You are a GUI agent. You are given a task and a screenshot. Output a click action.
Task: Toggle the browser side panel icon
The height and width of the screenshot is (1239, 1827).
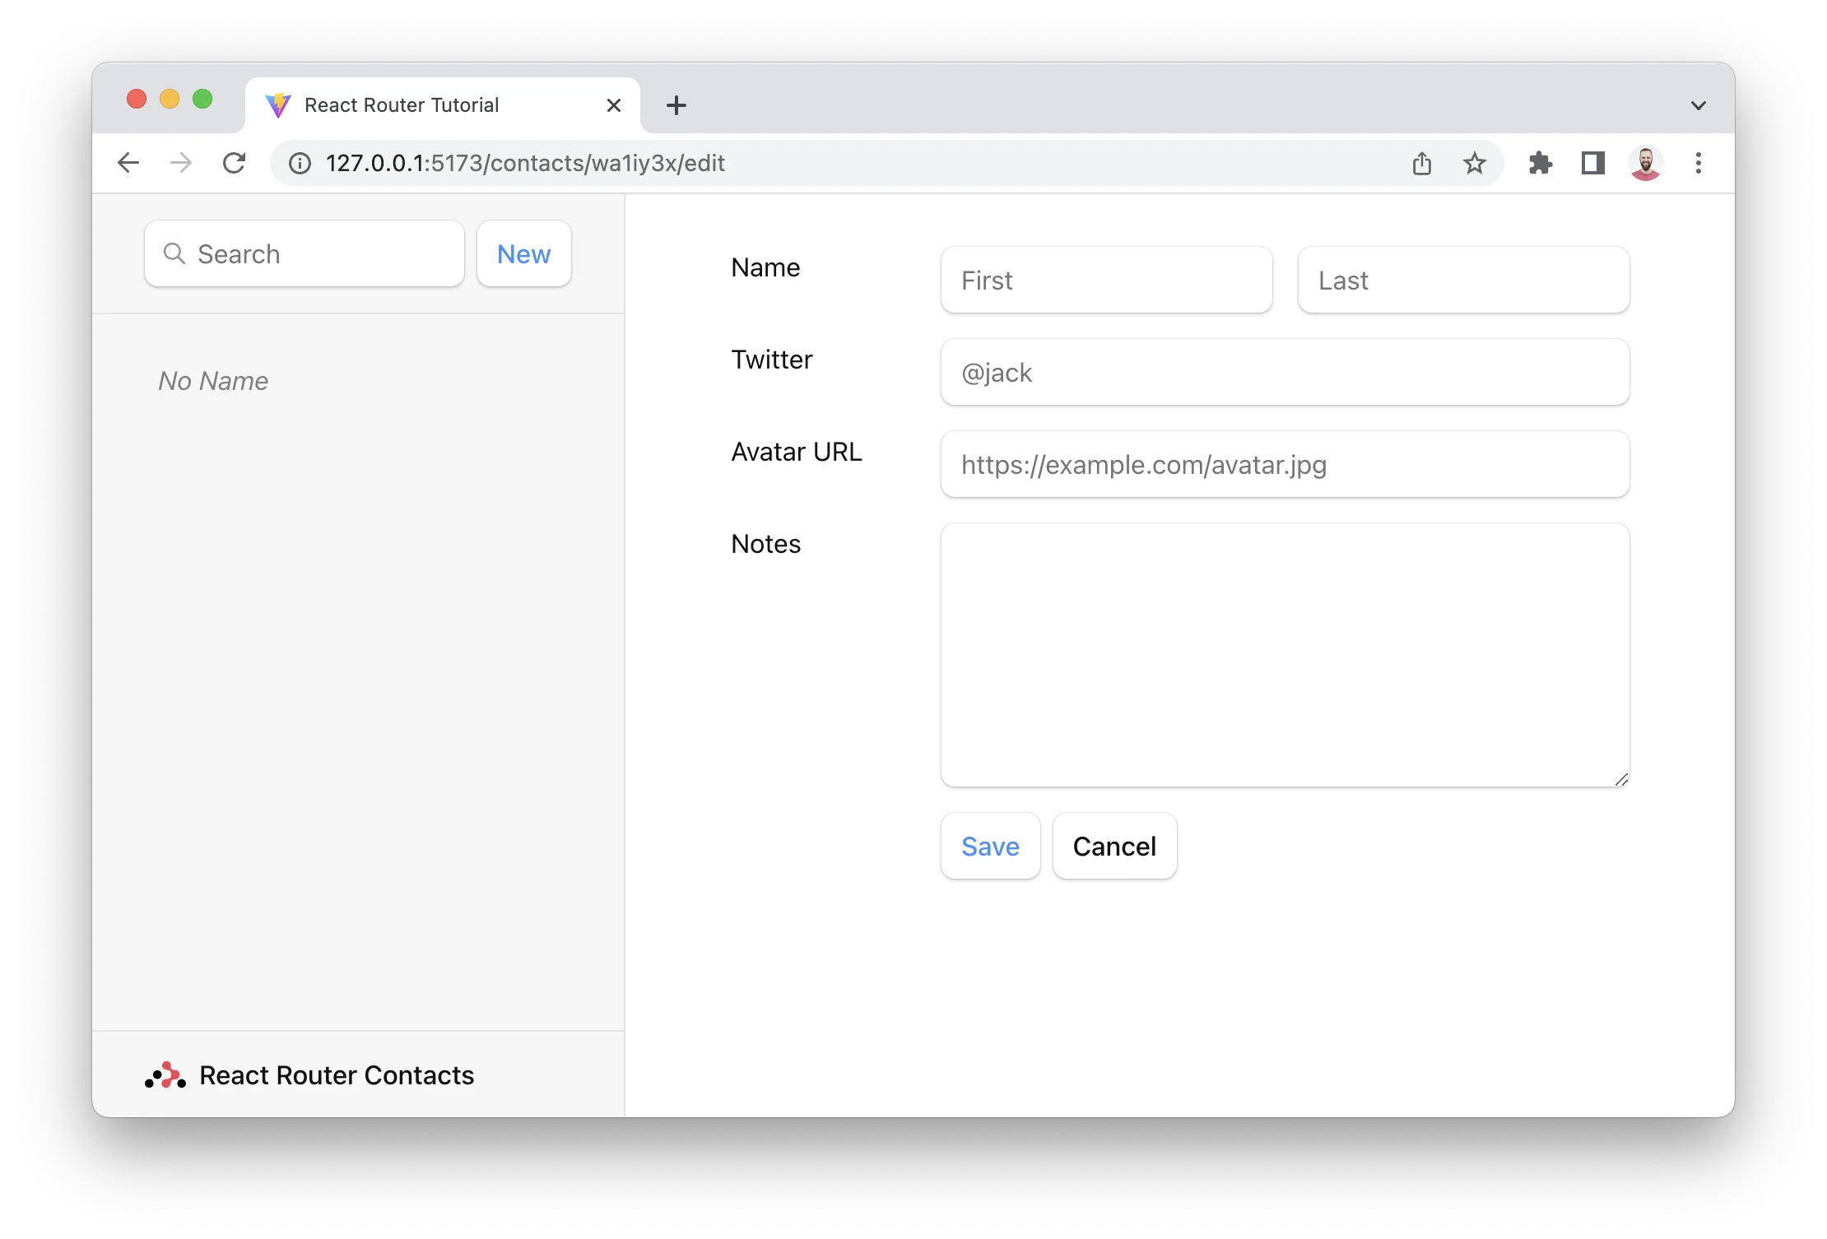click(x=1592, y=163)
